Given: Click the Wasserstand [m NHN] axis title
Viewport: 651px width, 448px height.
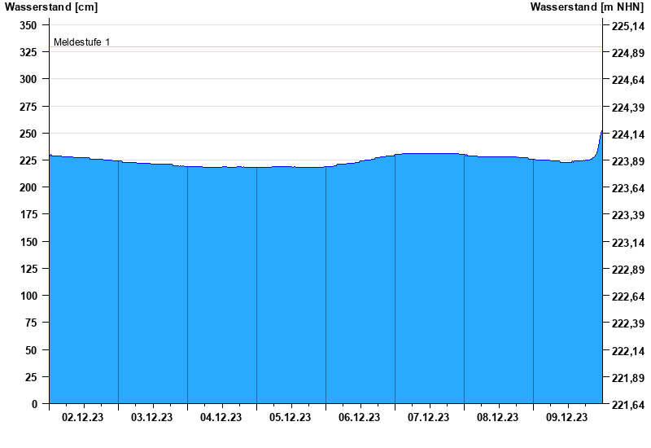Looking at the screenshot, I should click(586, 7).
